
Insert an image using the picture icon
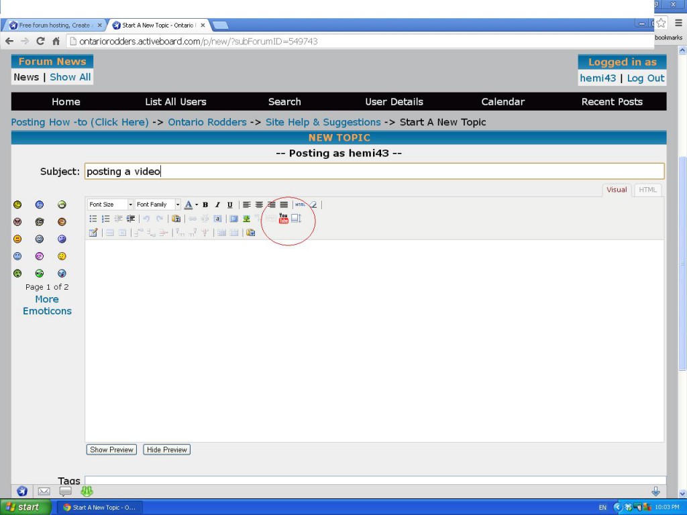246,219
